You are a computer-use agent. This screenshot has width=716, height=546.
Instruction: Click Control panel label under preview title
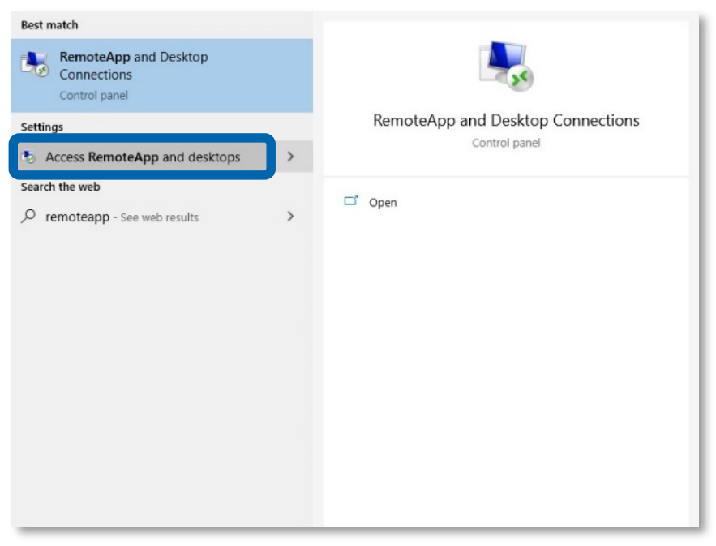point(506,143)
